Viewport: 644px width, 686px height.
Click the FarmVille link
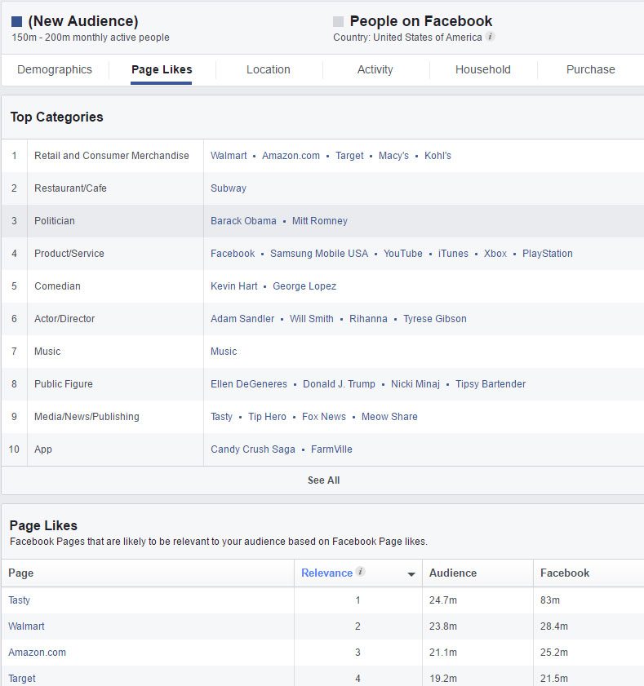[x=331, y=449]
